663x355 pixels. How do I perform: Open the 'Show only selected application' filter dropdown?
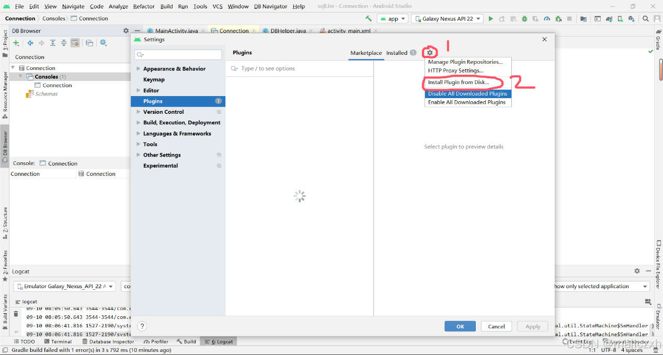point(601,286)
